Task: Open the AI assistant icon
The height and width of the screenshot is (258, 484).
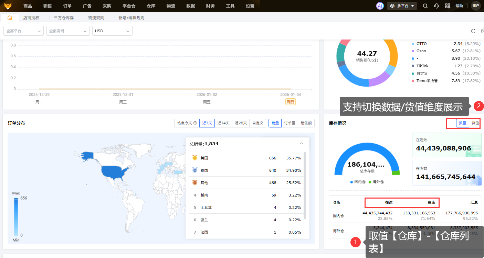Action: point(380,6)
